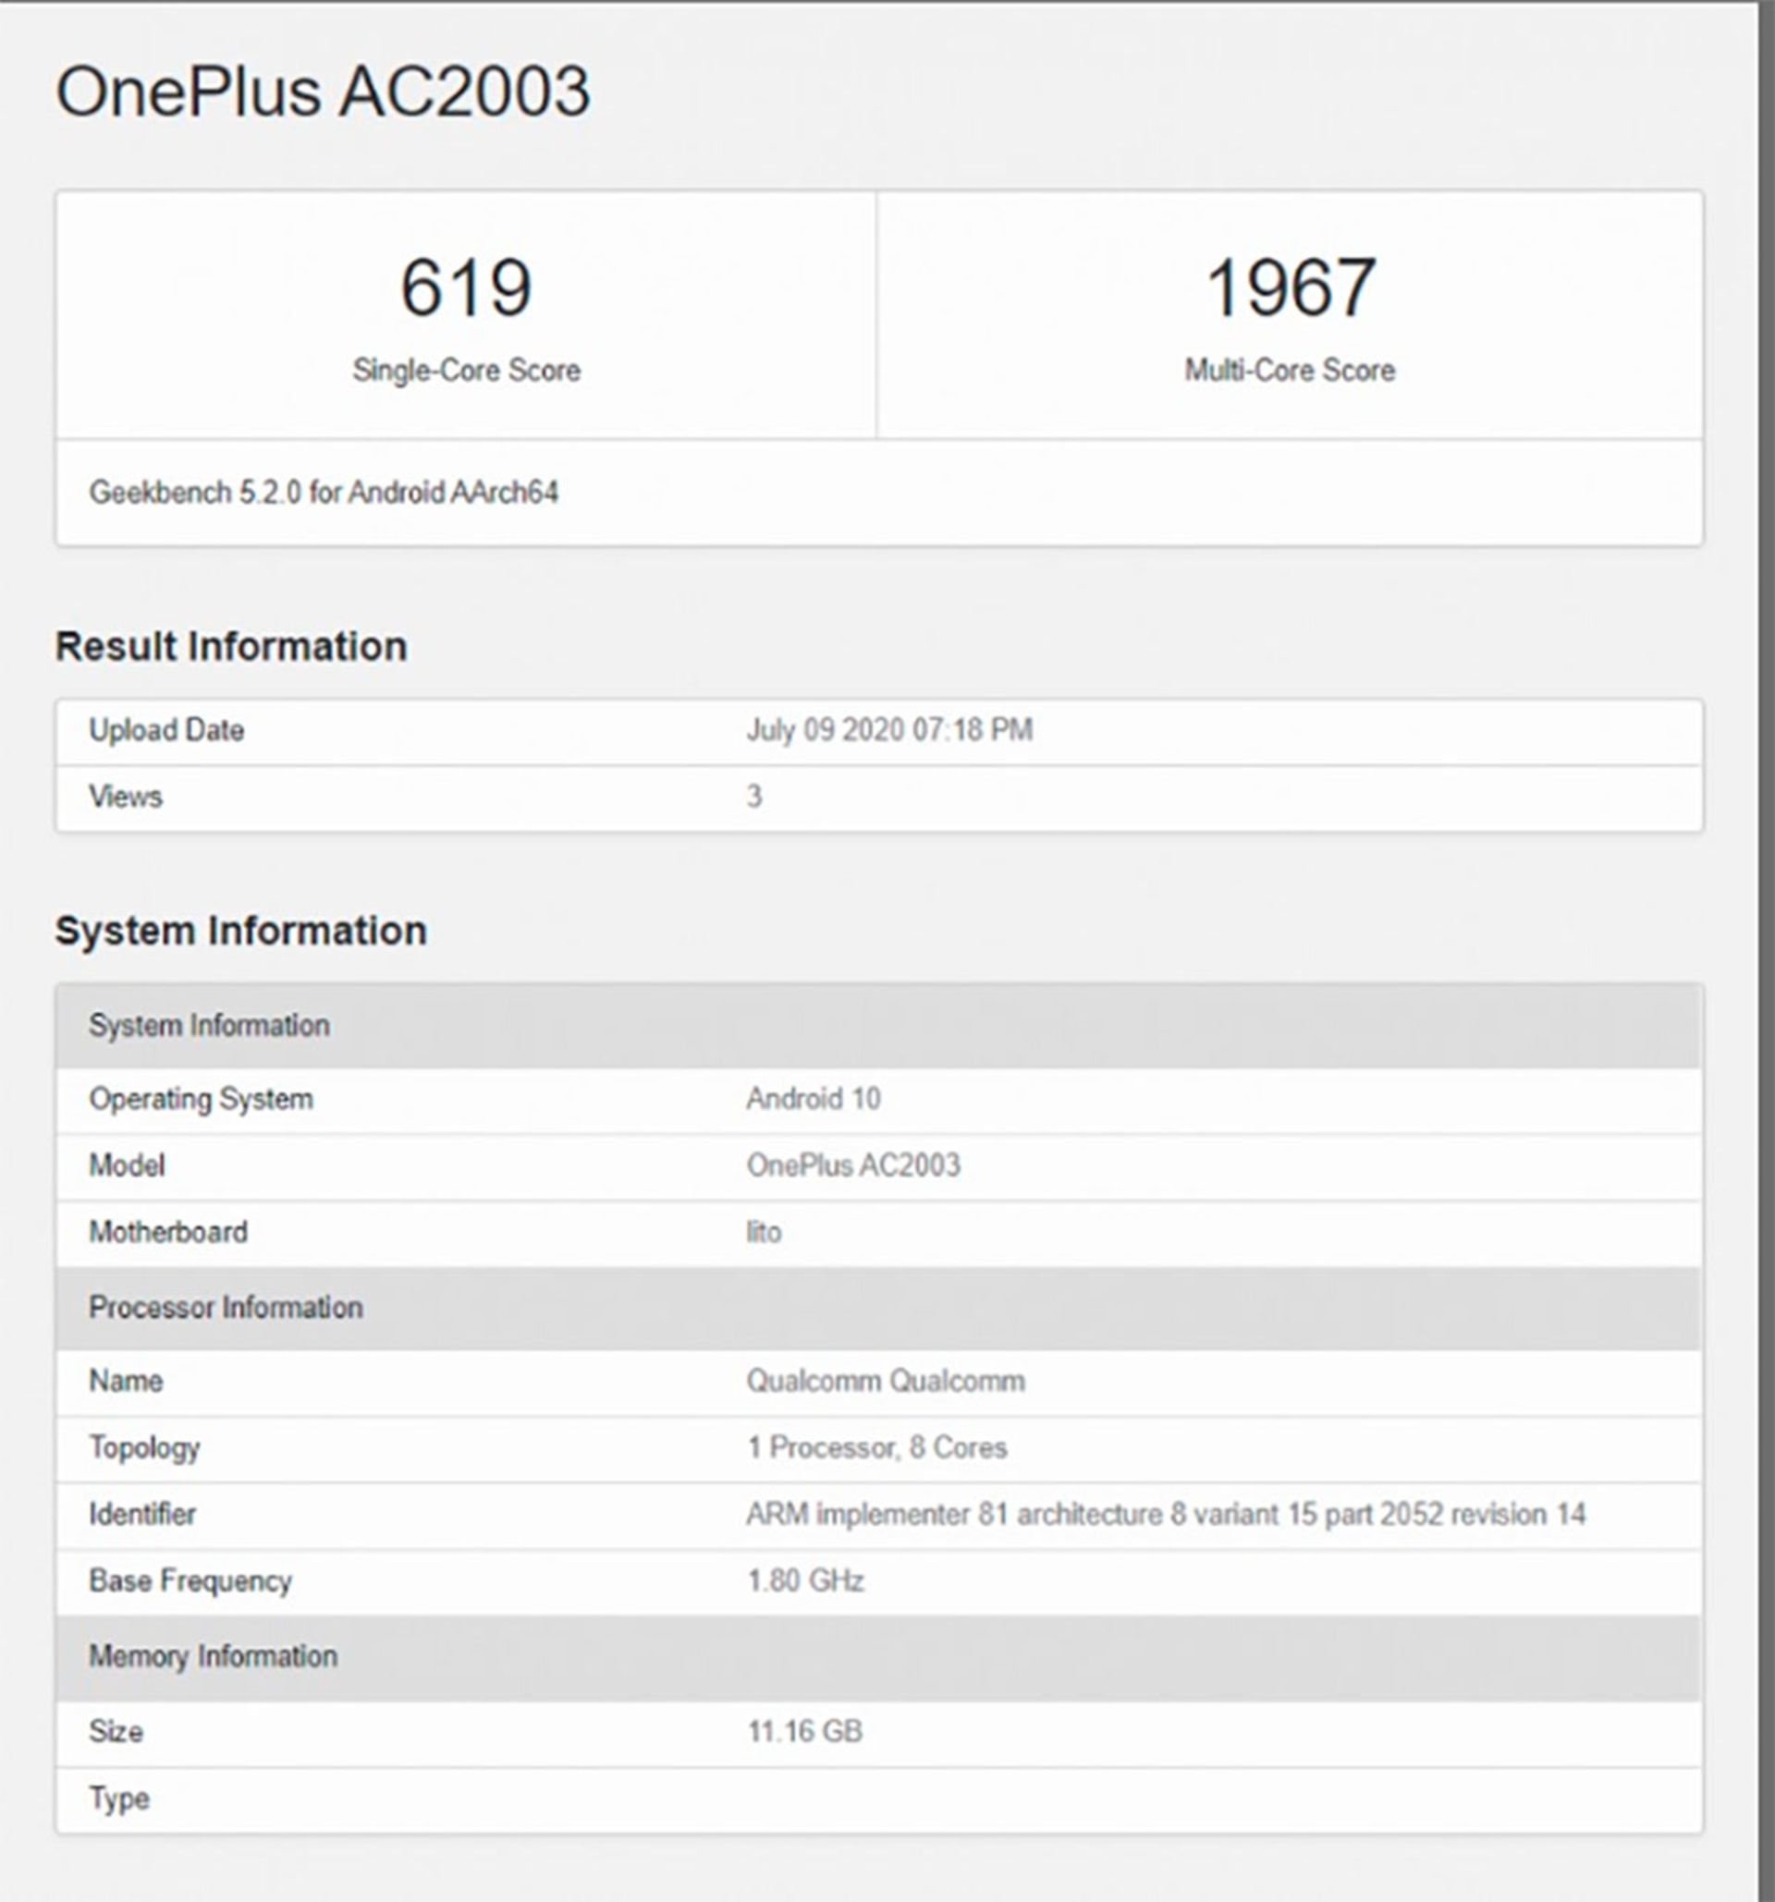Click the upload date value July 09 2020
Screen dimensions: 1775x1902
tap(889, 731)
